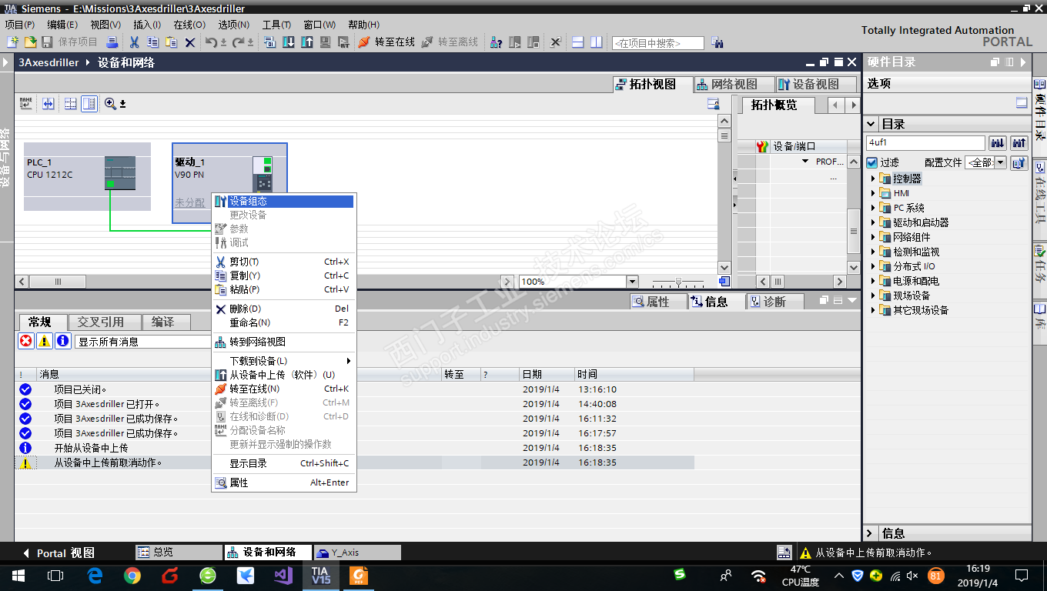This screenshot has width=1047, height=591.
Task: Click the Open project folder icon
Action: [x=30, y=42]
